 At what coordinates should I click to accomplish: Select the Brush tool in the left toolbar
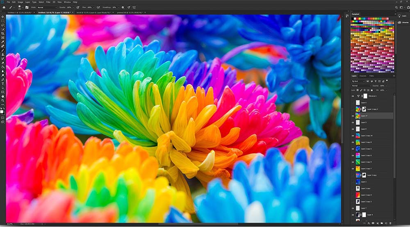2,50
